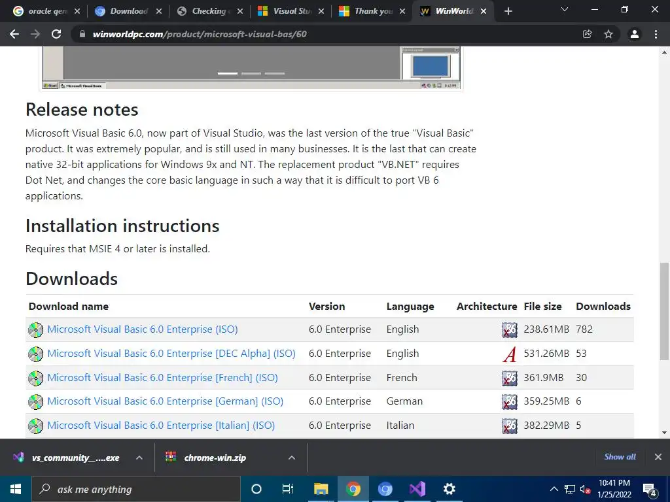670x502 pixels.
Task: Open Chrome's three-dot menu
Action: click(656, 34)
